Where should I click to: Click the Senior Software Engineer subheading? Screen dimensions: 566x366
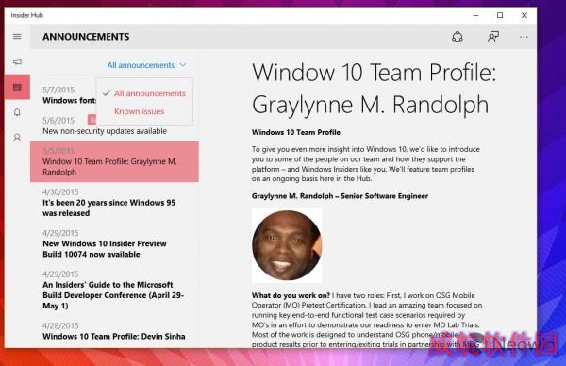click(x=340, y=196)
